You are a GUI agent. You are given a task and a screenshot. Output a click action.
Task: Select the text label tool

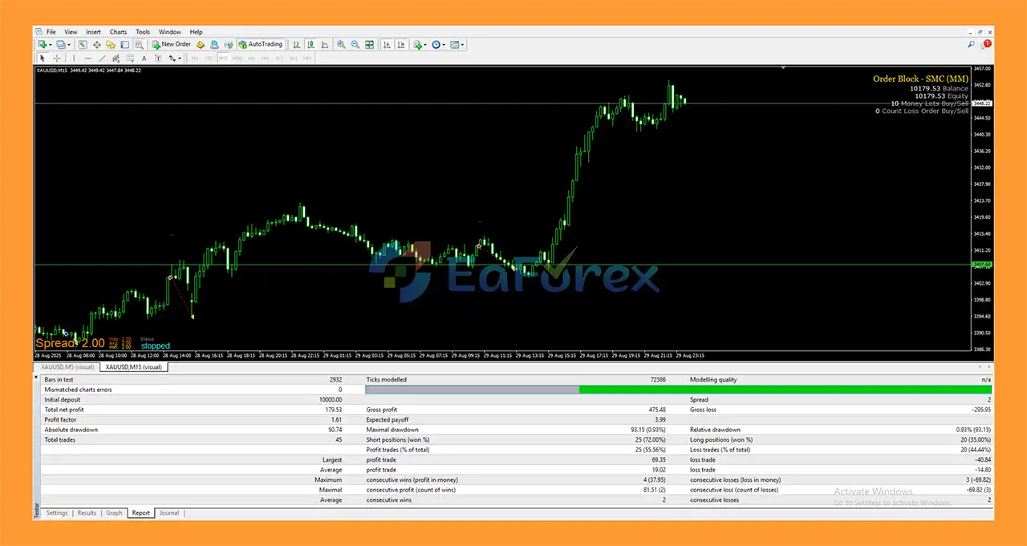pos(144,59)
